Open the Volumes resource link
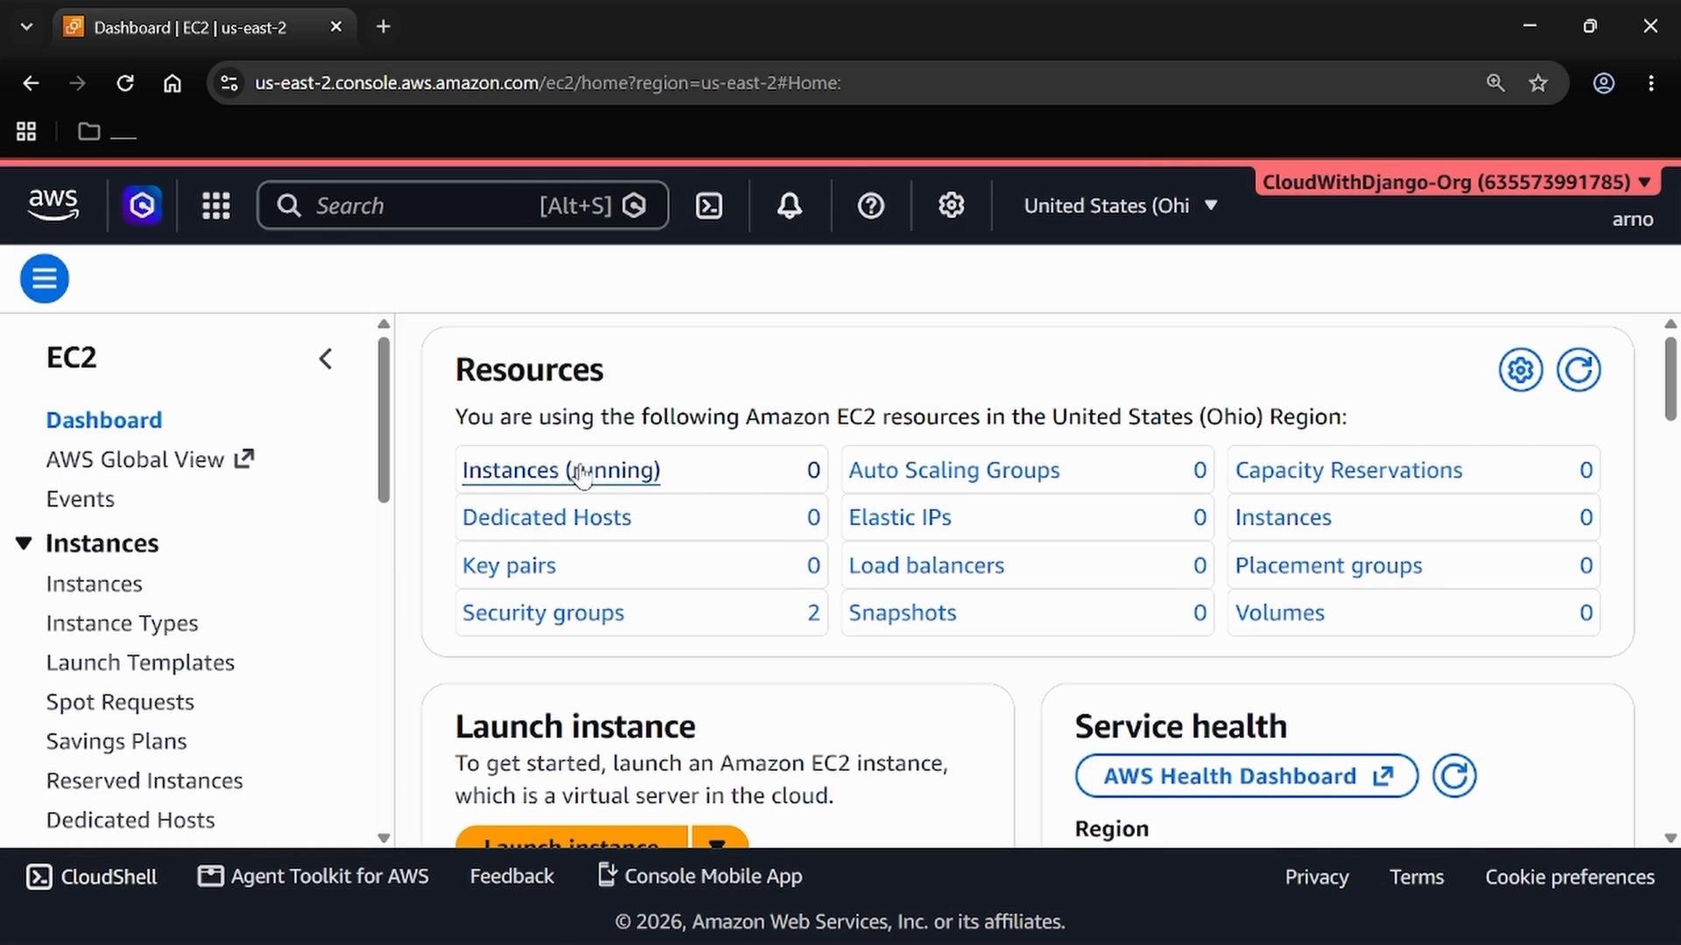The image size is (1681, 945). coord(1279,612)
